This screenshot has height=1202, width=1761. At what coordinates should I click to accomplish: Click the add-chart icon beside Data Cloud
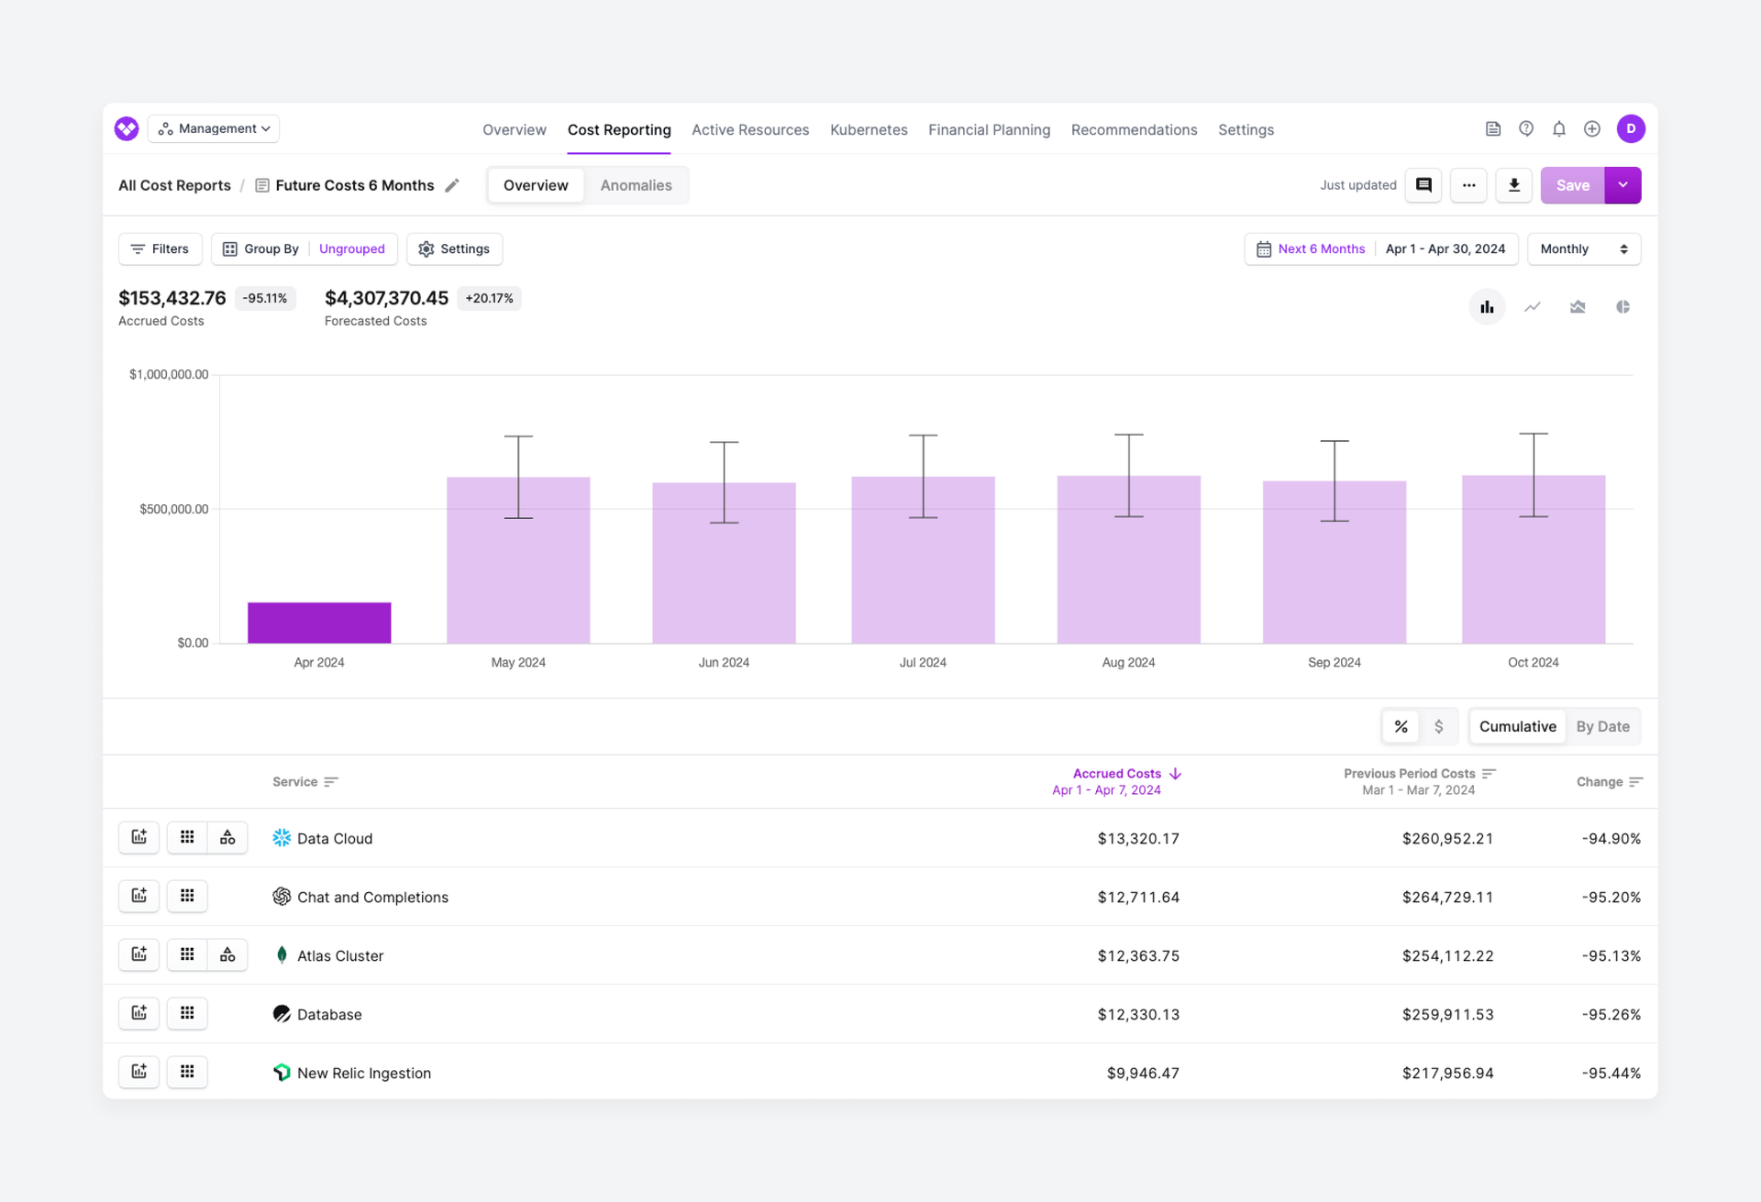click(138, 837)
